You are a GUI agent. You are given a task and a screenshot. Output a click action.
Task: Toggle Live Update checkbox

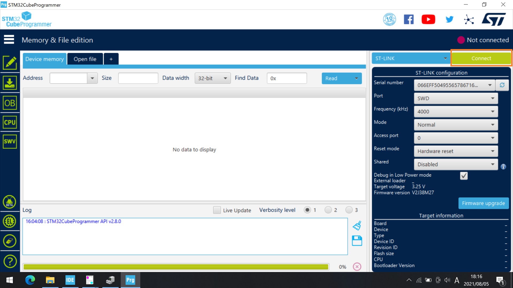click(x=217, y=210)
